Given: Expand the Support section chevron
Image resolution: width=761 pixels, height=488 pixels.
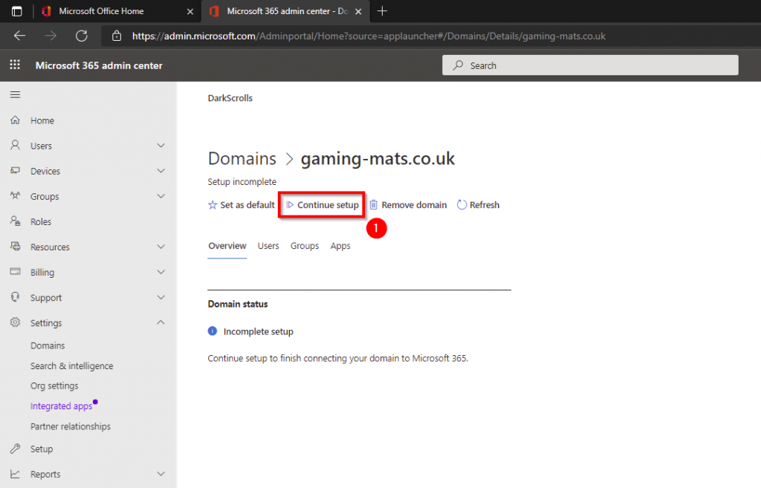Looking at the screenshot, I should point(161,297).
